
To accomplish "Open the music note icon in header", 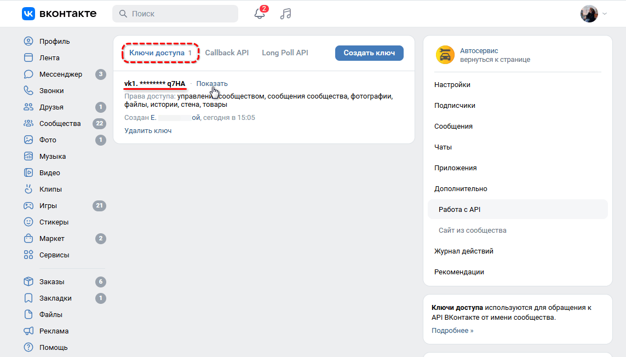I will [285, 14].
